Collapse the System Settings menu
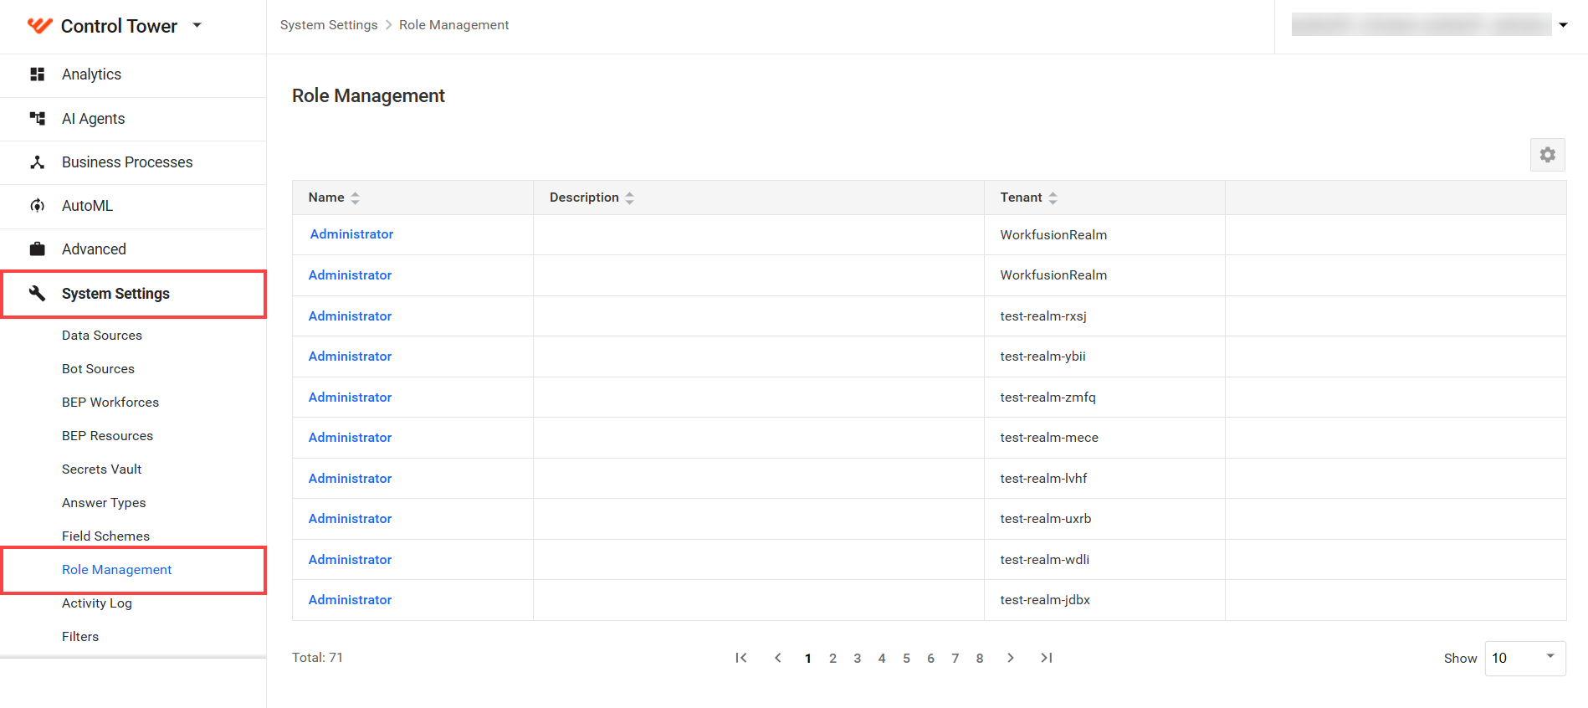The height and width of the screenshot is (708, 1588). point(133,294)
